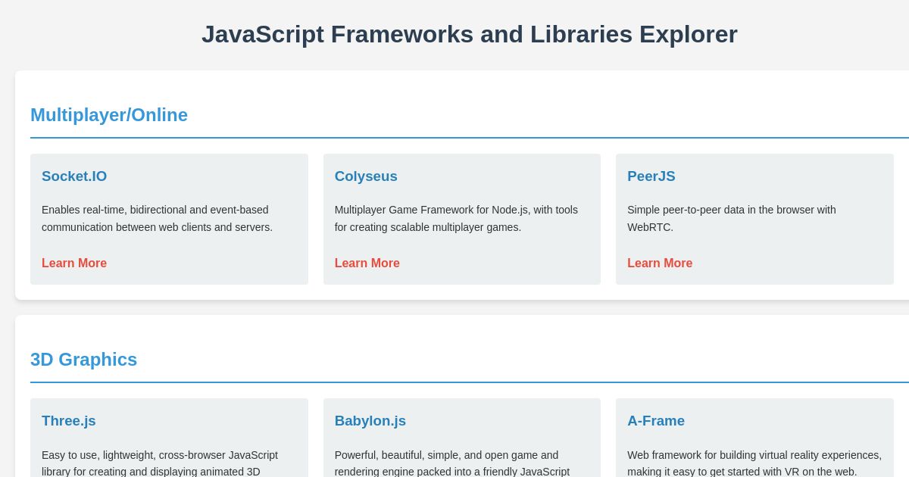This screenshot has width=909, height=477.
Task: Click the A-Frame virtual reality description
Action: [x=754, y=463]
